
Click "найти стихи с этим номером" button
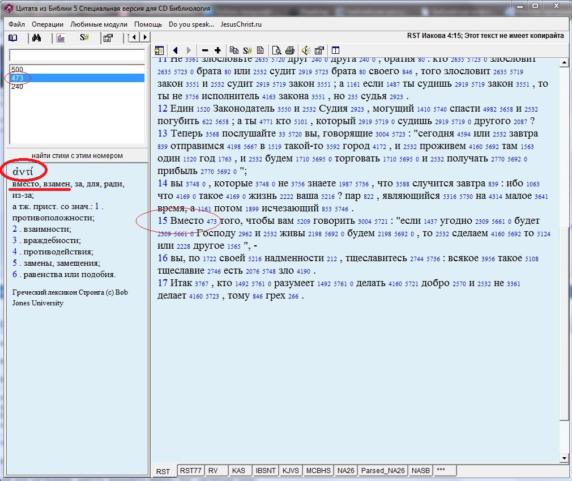pyautogui.click(x=77, y=156)
